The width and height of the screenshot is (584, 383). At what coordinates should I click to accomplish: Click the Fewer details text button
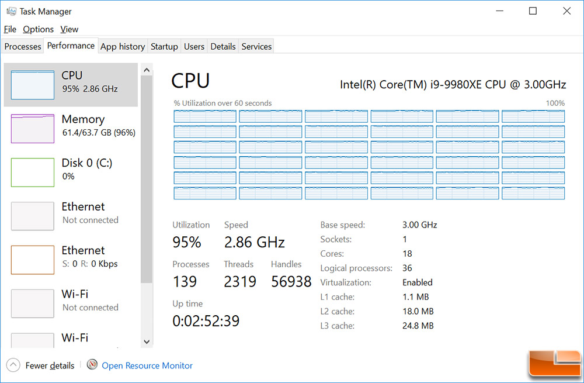[50, 365]
